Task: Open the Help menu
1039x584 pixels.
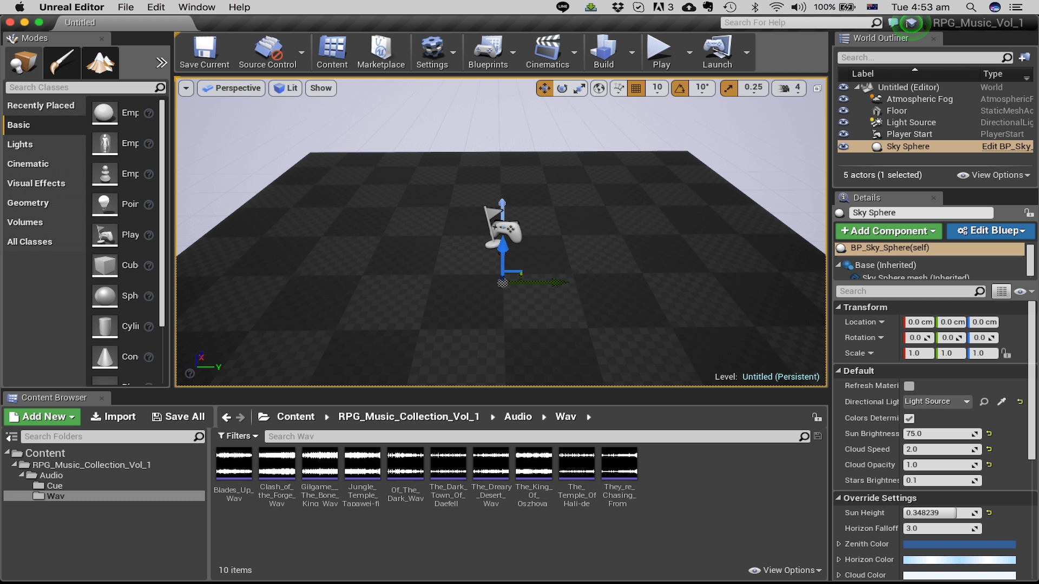Action: [x=239, y=7]
